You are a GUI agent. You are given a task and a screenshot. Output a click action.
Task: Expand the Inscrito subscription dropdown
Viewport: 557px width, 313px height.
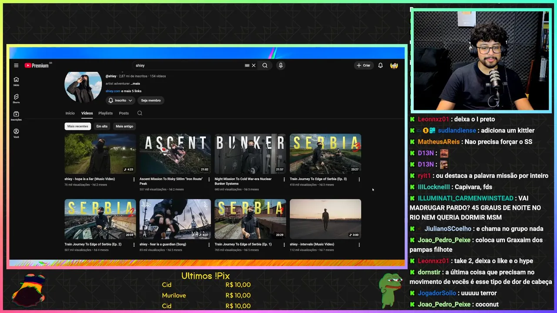point(121,100)
